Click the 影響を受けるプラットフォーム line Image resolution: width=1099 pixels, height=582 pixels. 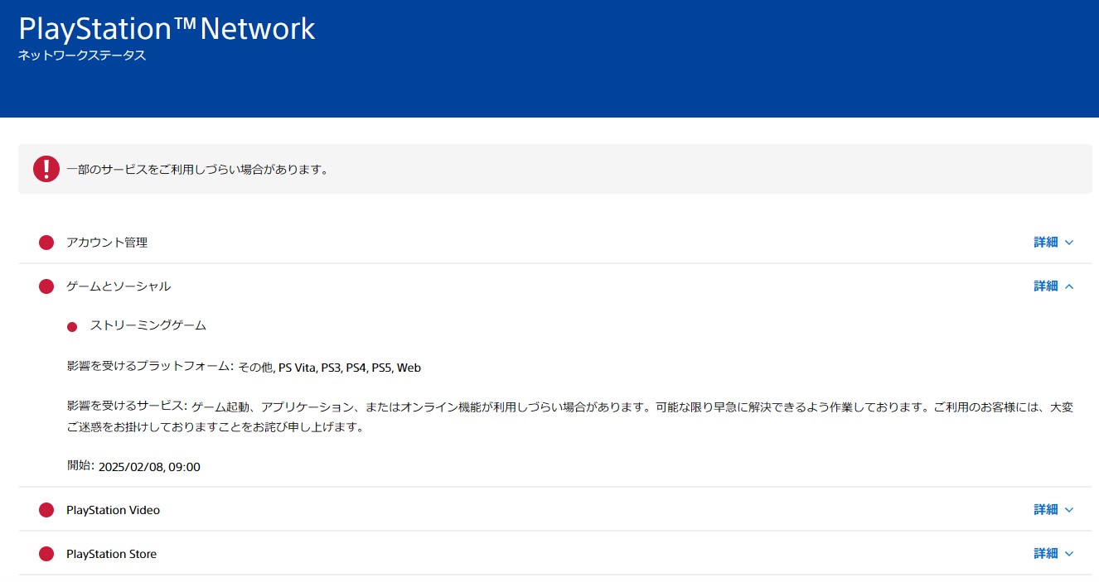pyautogui.click(x=244, y=368)
